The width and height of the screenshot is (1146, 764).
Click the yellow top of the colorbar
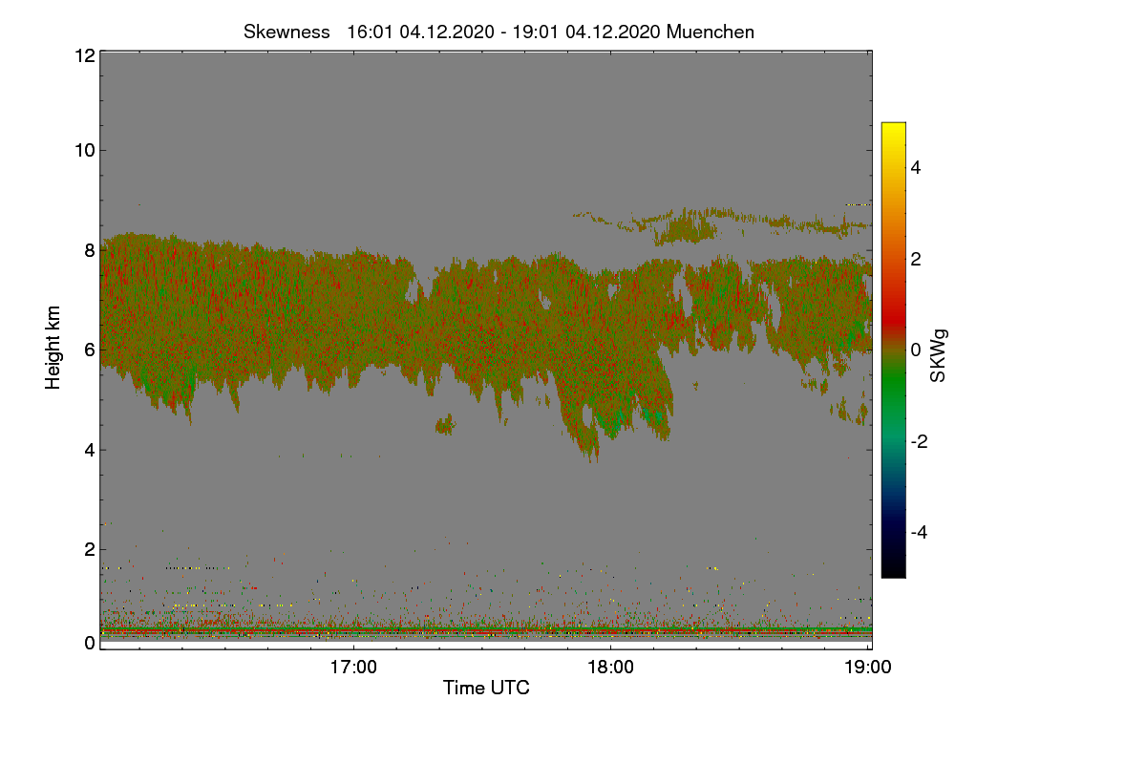coord(893,129)
